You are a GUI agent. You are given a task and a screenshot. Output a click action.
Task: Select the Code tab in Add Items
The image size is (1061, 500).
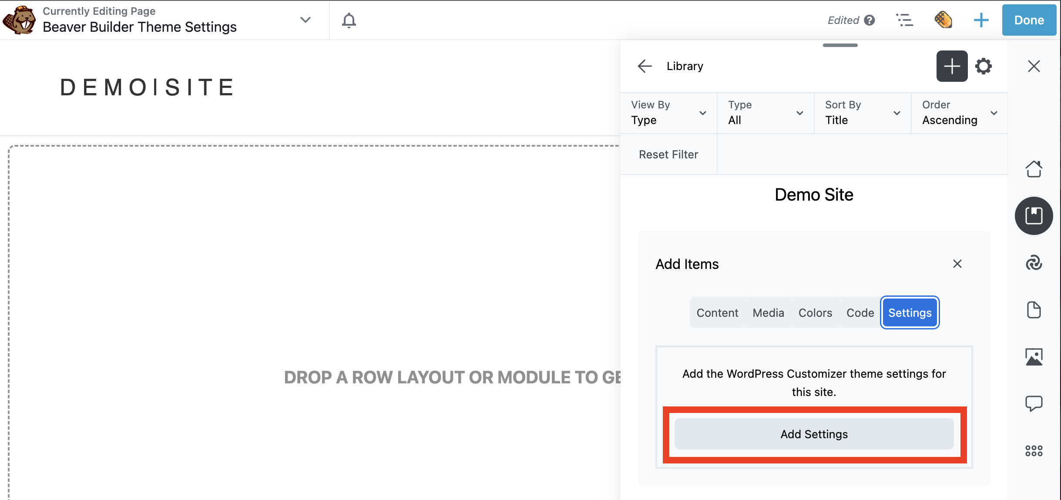[x=860, y=312]
